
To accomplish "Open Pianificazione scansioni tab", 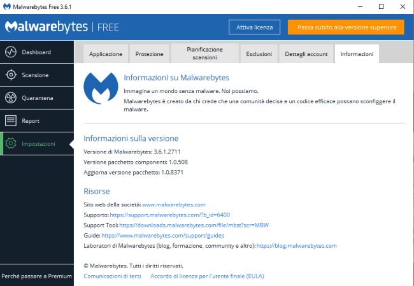I will (x=204, y=54).
